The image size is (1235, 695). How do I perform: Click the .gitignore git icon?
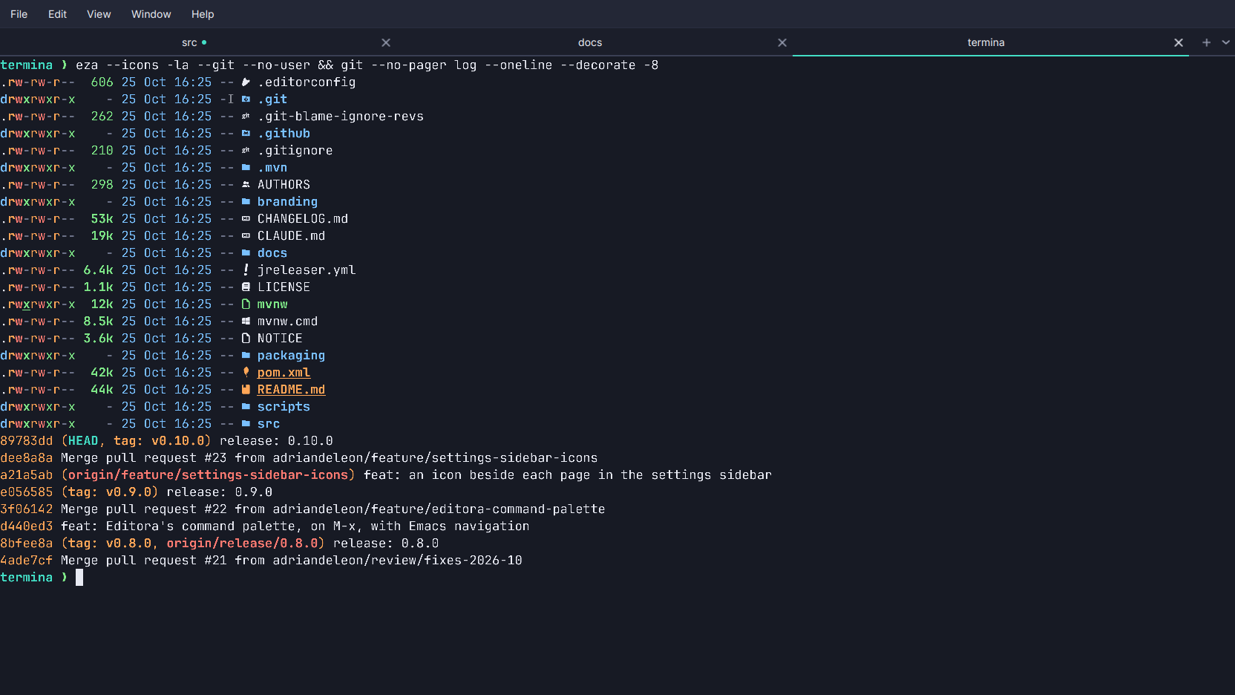click(x=246, y=151)
